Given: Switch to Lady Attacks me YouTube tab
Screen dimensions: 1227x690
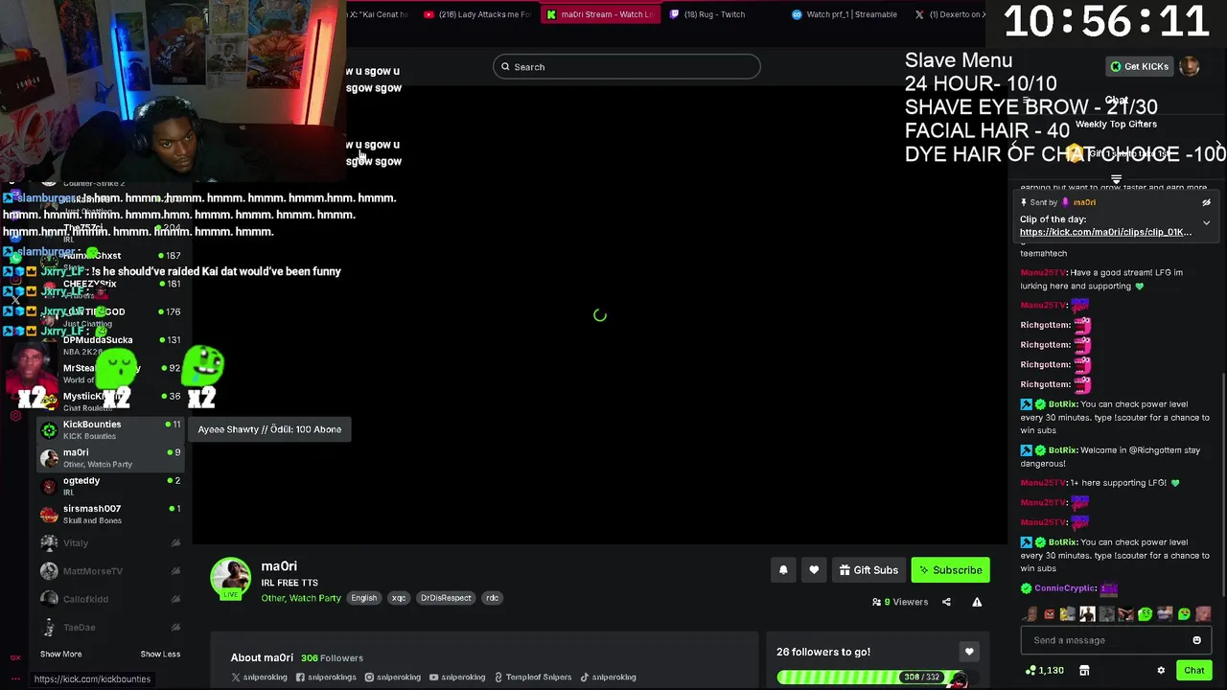Looking at the screenshot, I should click(x=477, y=14).
